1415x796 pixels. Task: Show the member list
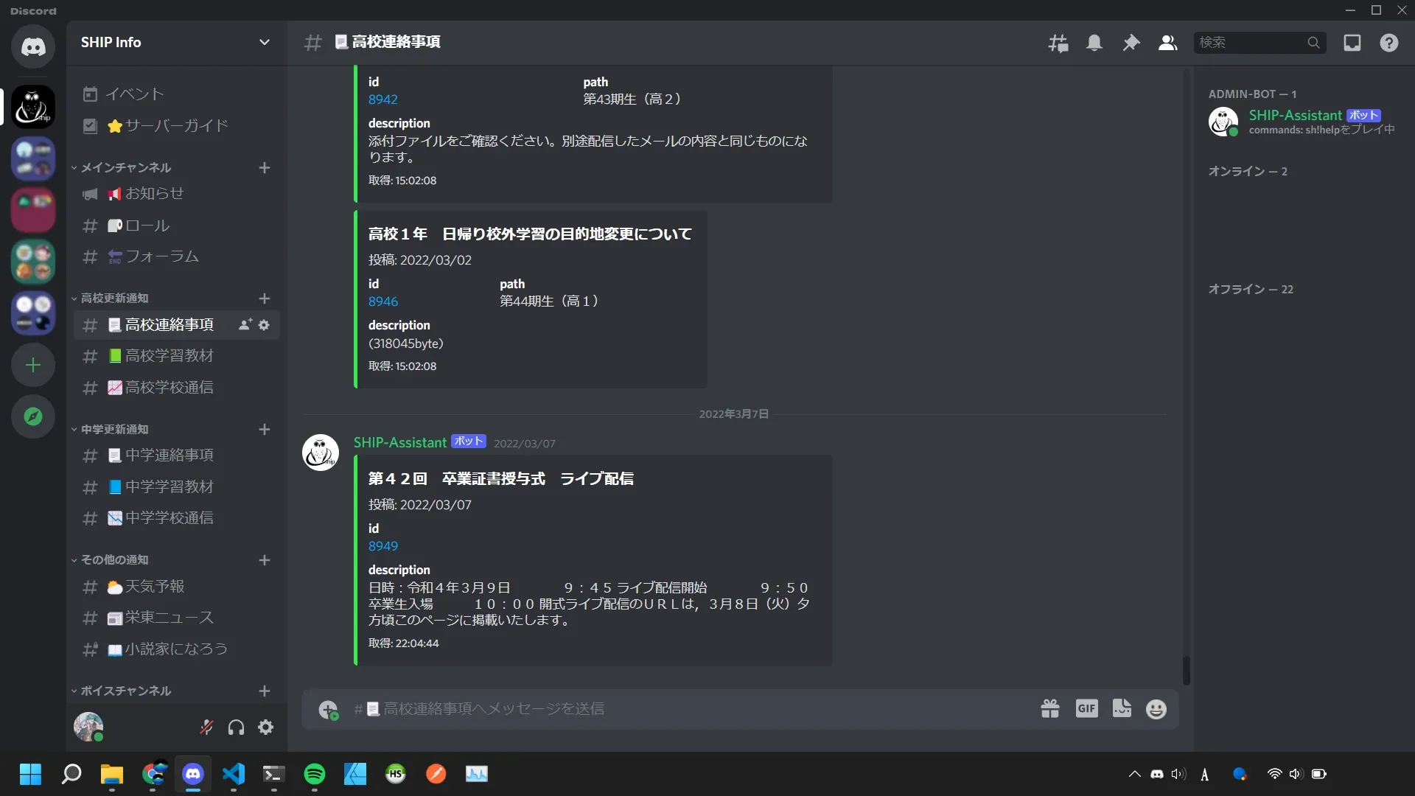click(x=1167, y=42)
